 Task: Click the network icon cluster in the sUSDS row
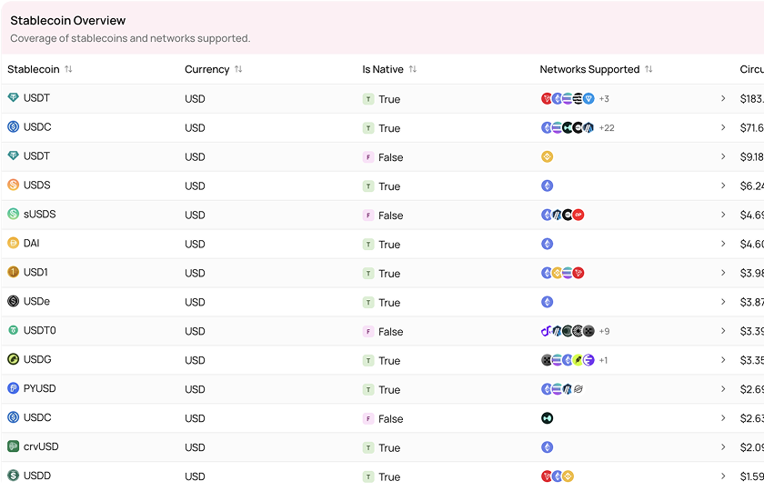[563, 215]
